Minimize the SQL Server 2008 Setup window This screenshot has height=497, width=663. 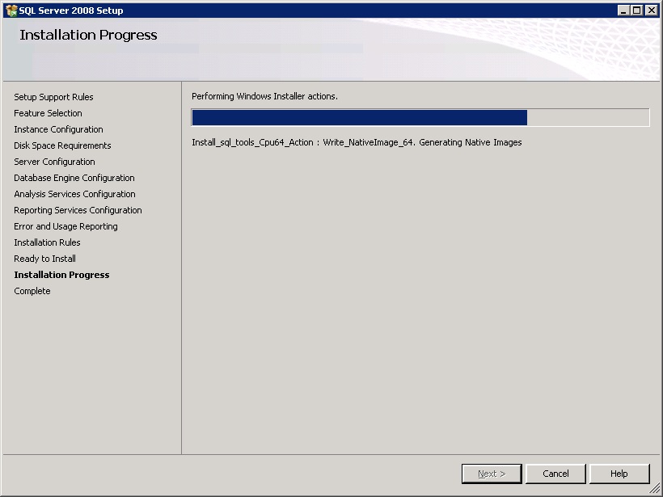tap(623, 11)
